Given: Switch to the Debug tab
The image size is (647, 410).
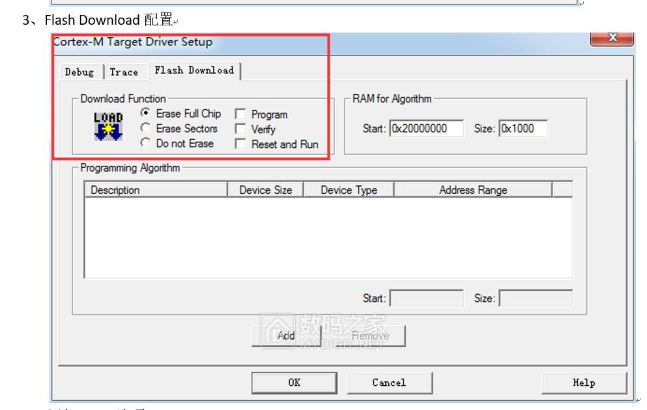Looking at the screenshot, I should 79,72.
